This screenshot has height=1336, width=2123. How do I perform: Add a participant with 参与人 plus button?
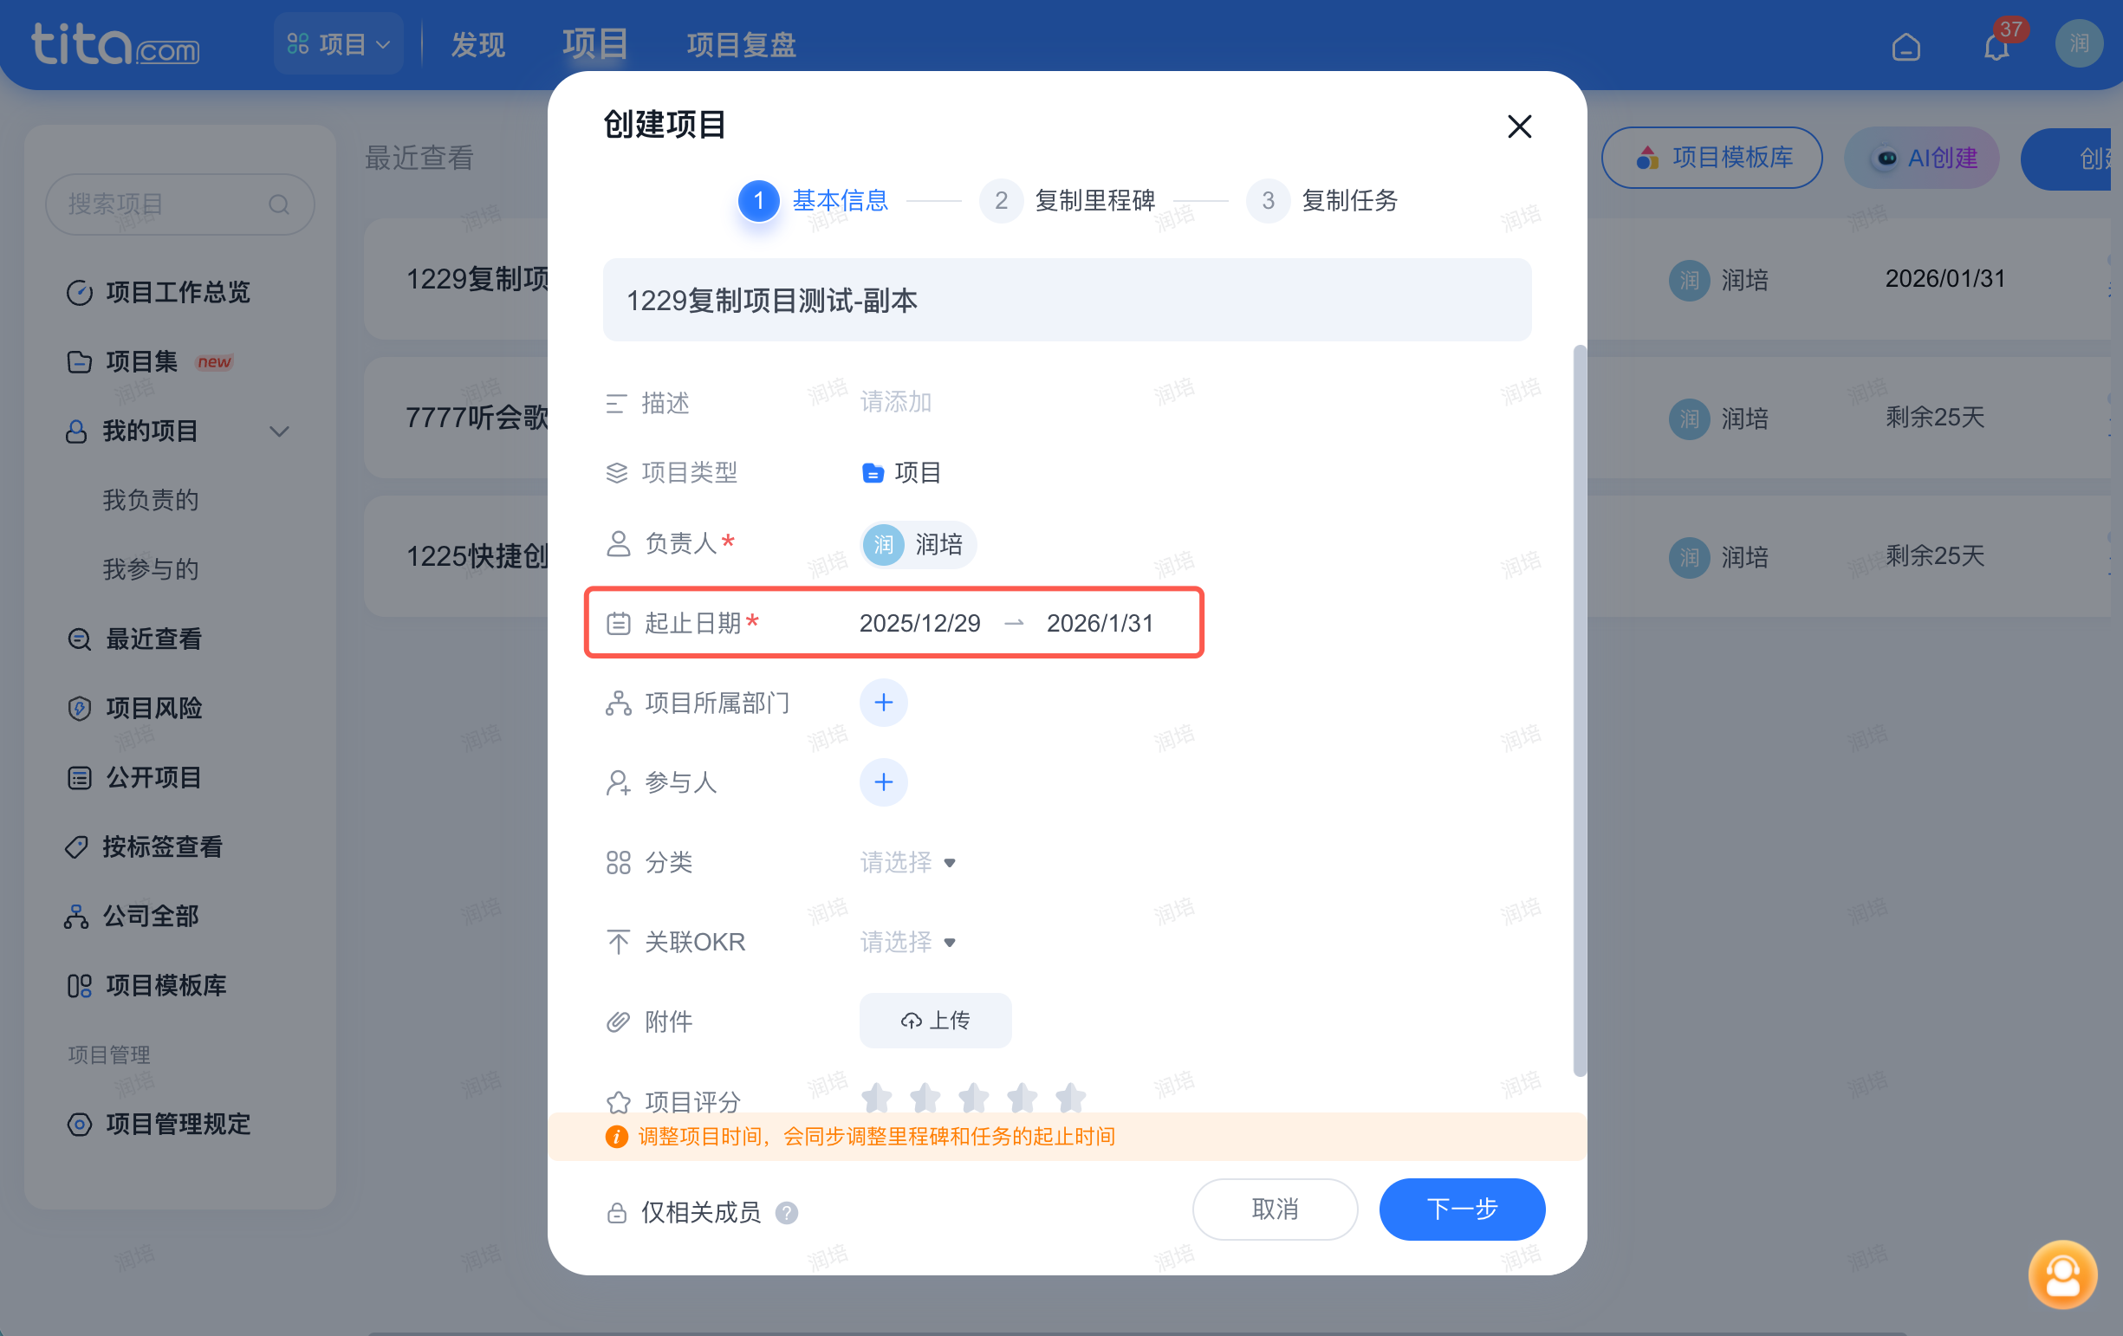883,781
